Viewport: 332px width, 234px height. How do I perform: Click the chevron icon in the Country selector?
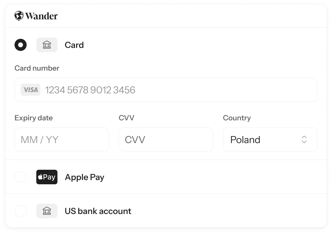(304, 139)
